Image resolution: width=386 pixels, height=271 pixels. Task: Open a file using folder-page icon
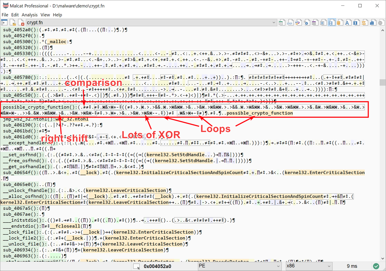pos(13,23)
